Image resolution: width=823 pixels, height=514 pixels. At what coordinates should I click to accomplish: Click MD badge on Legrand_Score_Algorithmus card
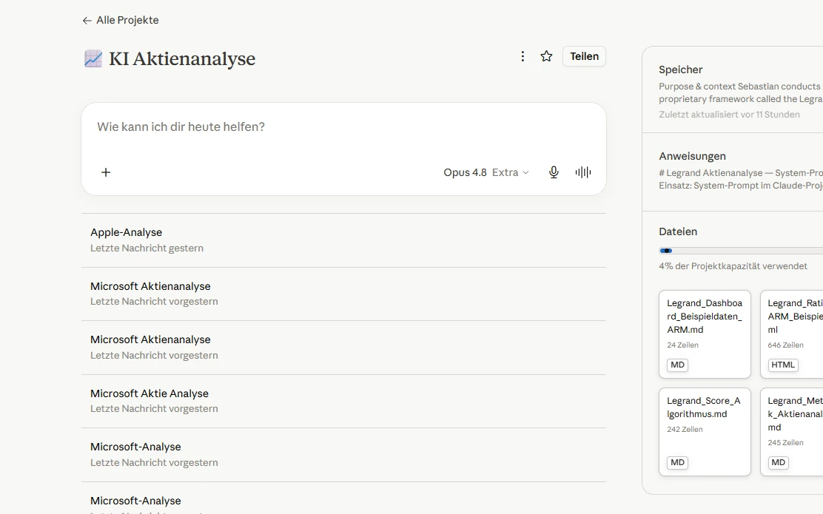tap(677, 462)
